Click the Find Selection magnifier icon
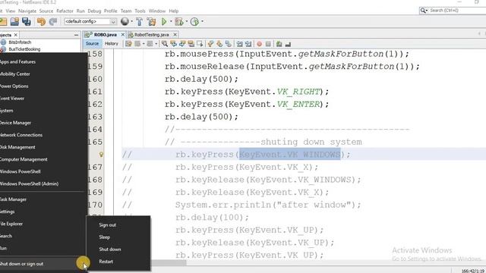The image size is (486, 273). [x=165, y=44]
